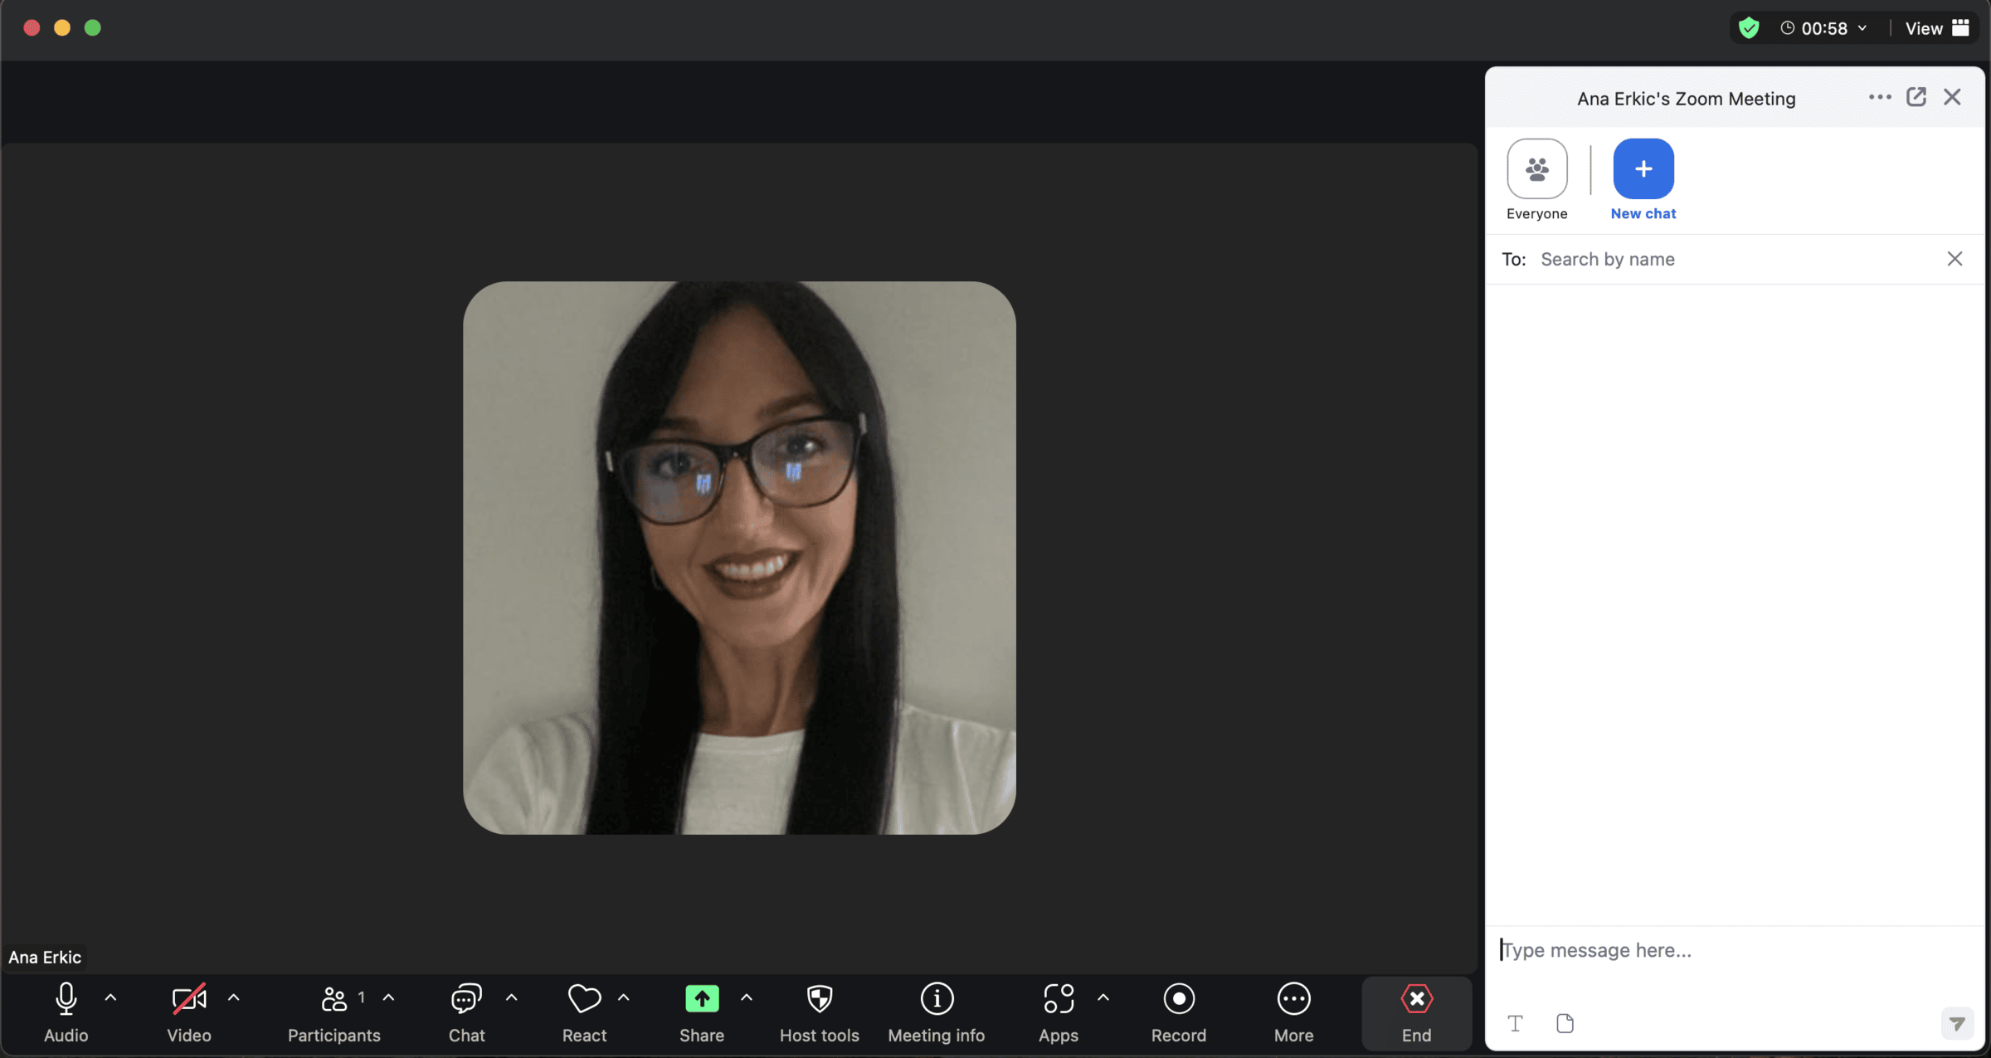Open chat panel three-dot options

[x=1880, y=97]
